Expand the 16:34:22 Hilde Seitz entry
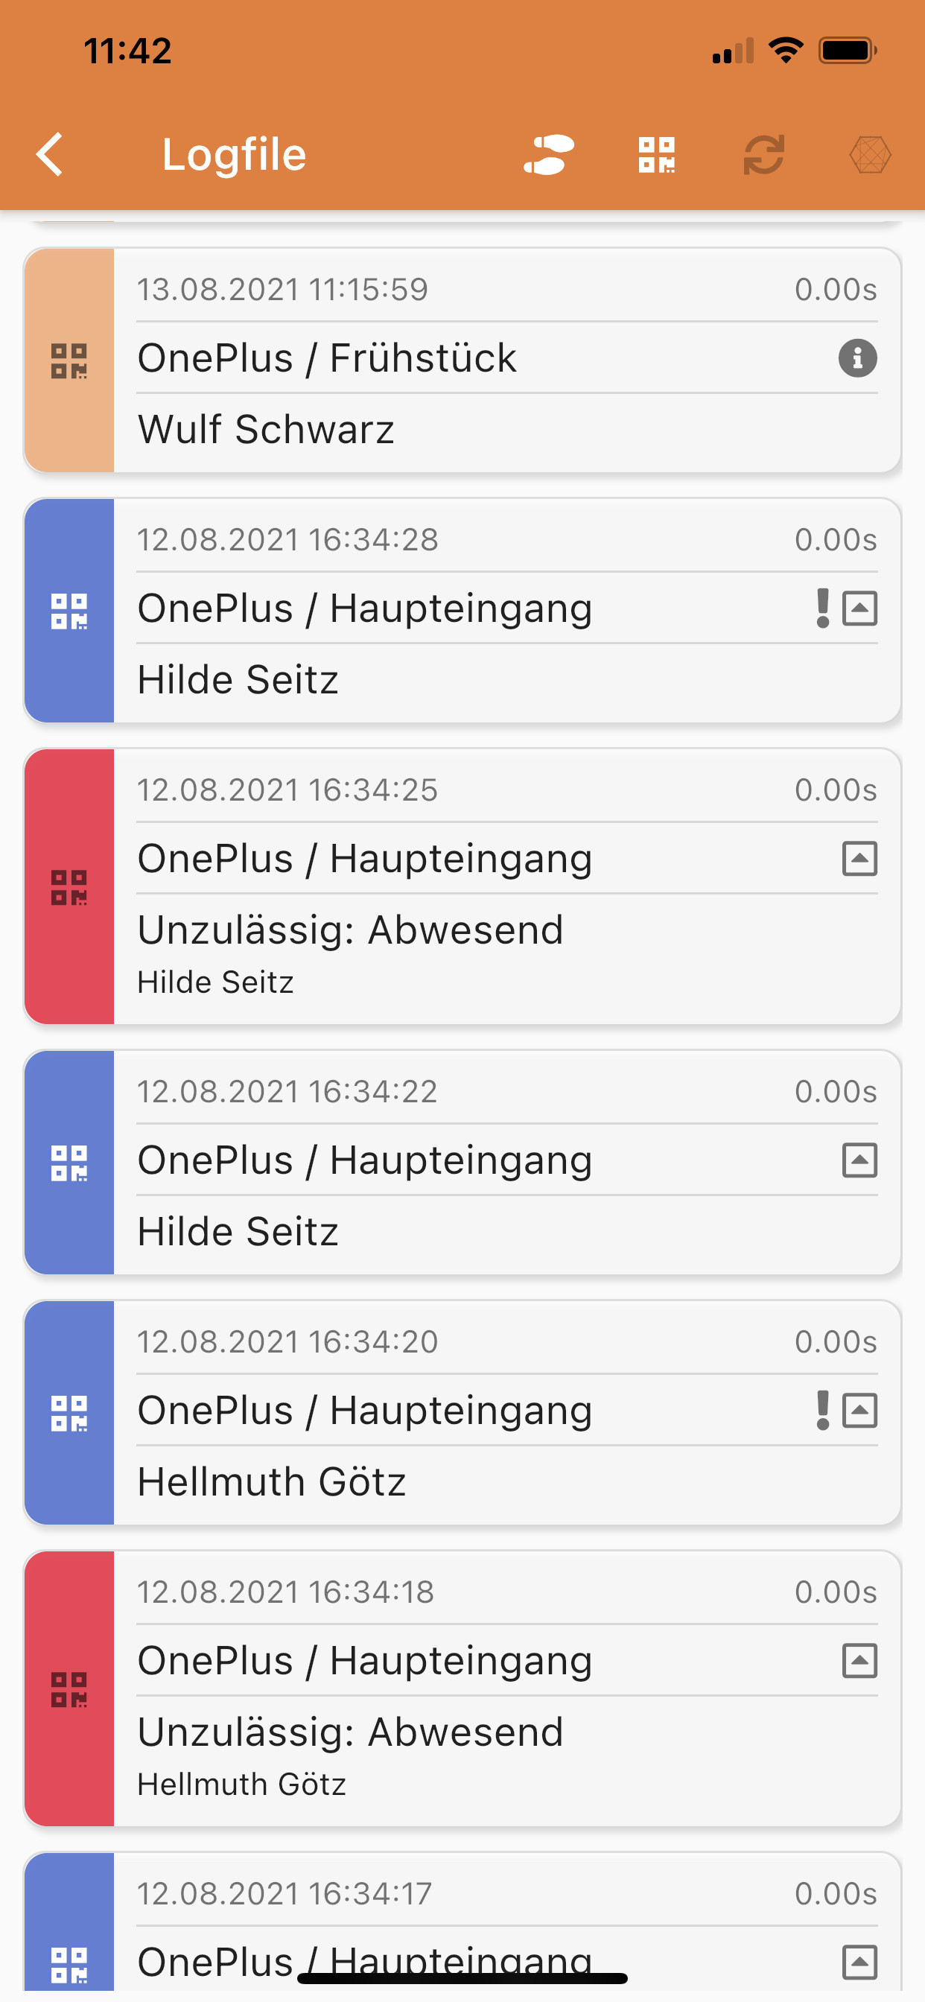This screenshot has height=2002, width=925. 859,1160
